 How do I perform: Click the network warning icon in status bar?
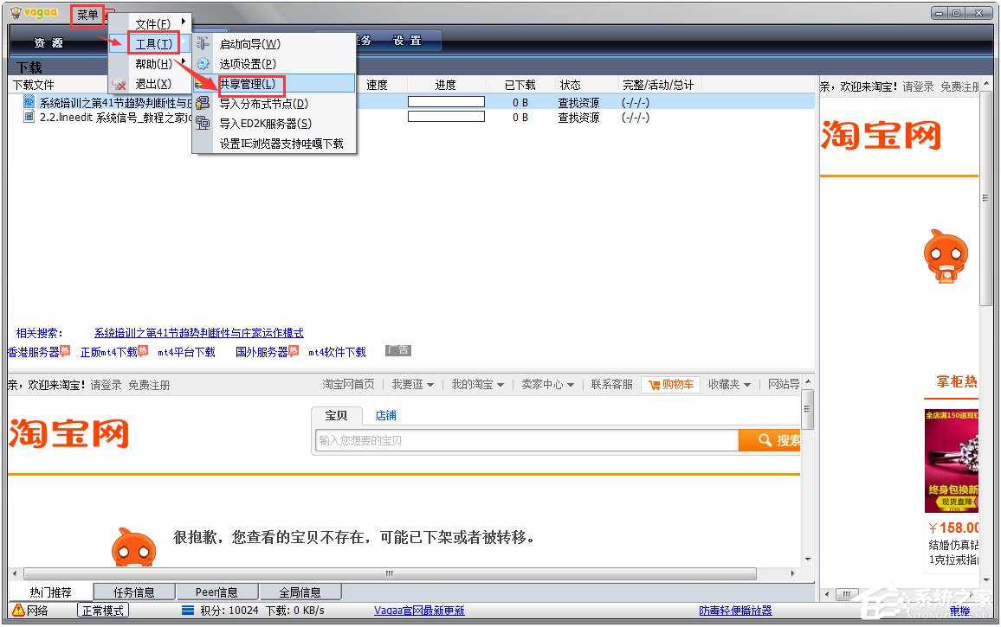pyautogui.click(x=18, y=611)
